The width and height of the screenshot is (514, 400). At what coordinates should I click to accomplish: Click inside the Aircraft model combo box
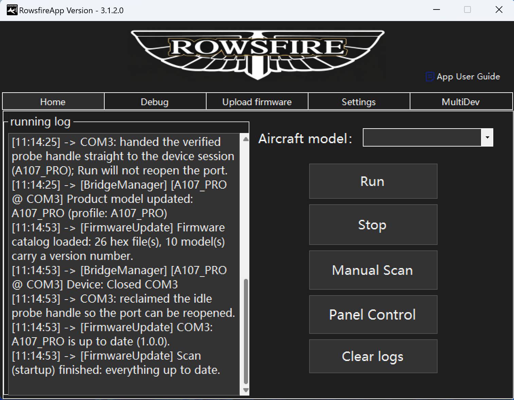click(422, 137)
